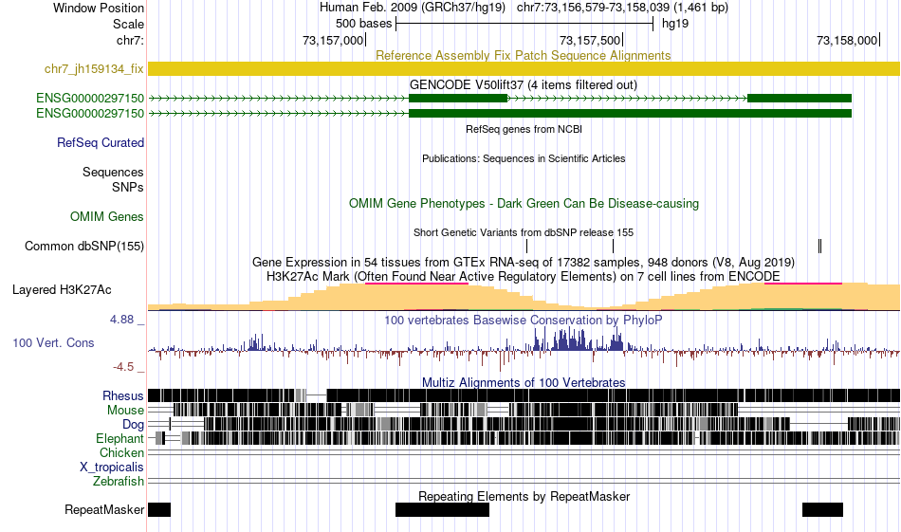Click the chr7_jh159134_fix track label
This screenshot has height=532, width=901.
(94, 69)
